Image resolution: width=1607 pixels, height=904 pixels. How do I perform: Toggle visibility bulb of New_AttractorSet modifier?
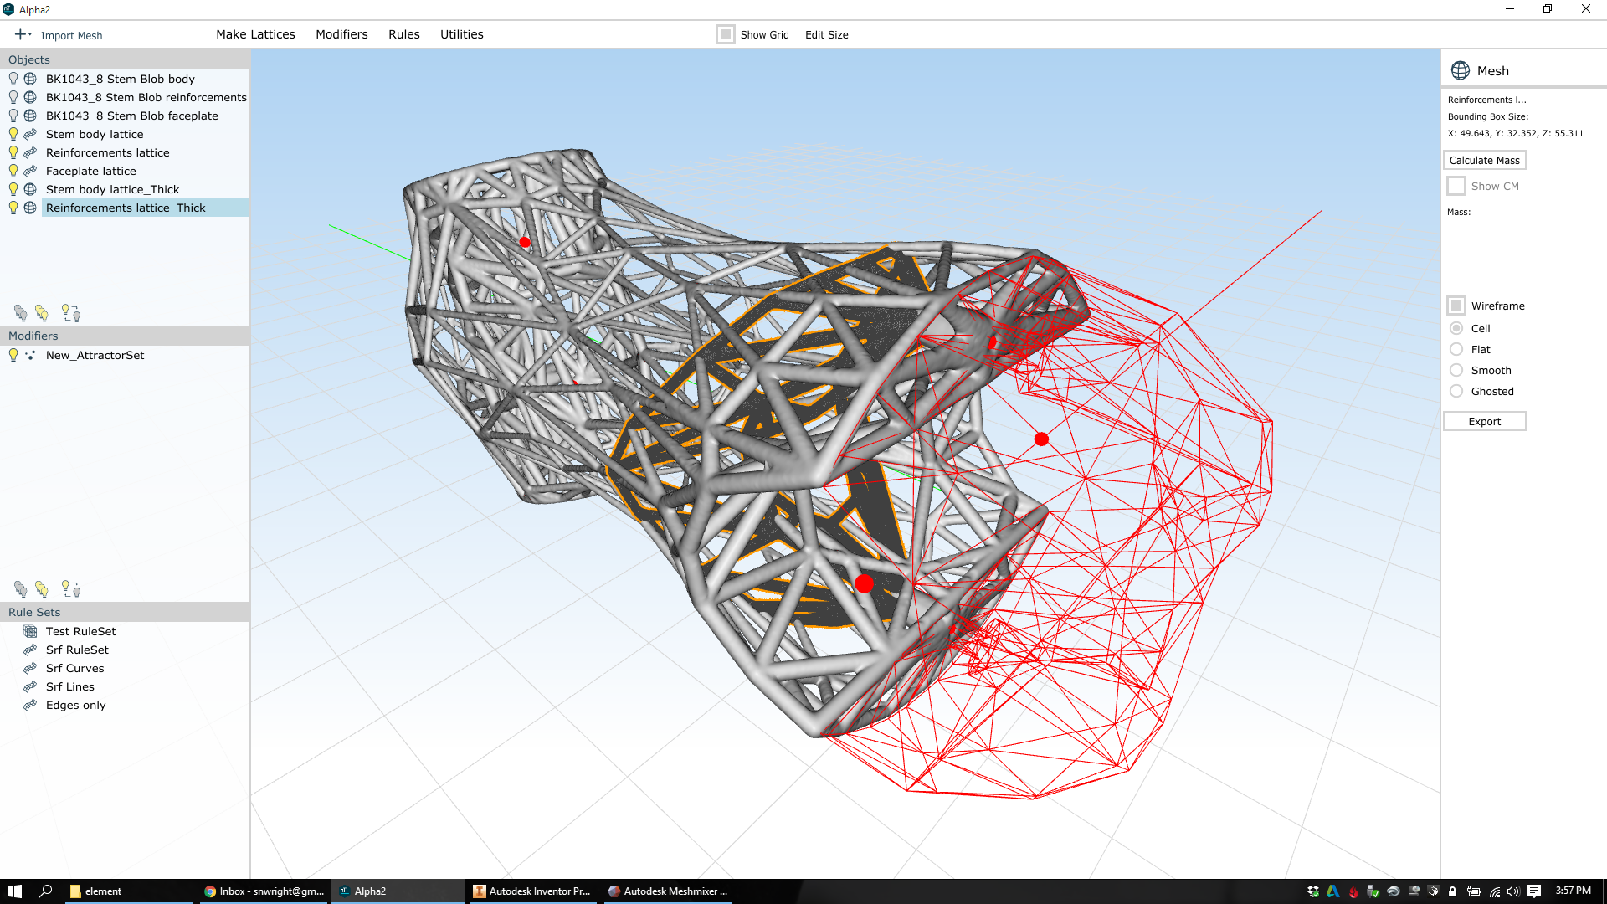[13, 355]
